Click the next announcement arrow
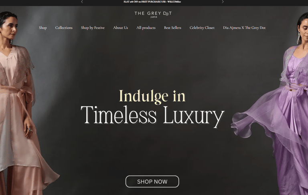Viewport: 308px width, 195px height. pos(223,2)
